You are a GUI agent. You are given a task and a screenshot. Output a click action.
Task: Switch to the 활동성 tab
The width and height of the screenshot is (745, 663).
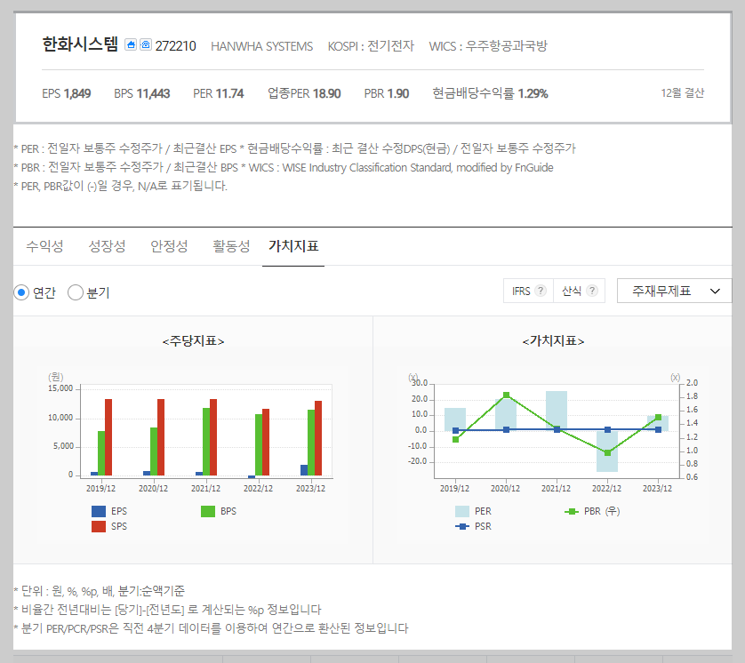click(x=231, y=246)
